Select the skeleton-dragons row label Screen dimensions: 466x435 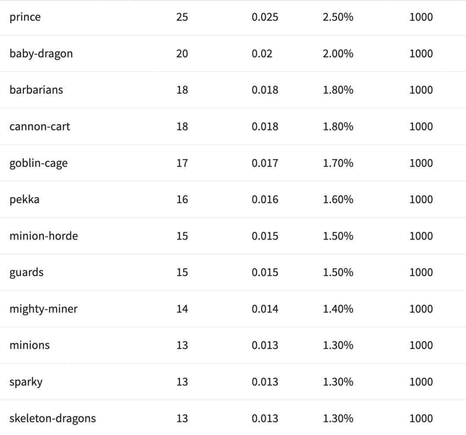click(53, 418)
